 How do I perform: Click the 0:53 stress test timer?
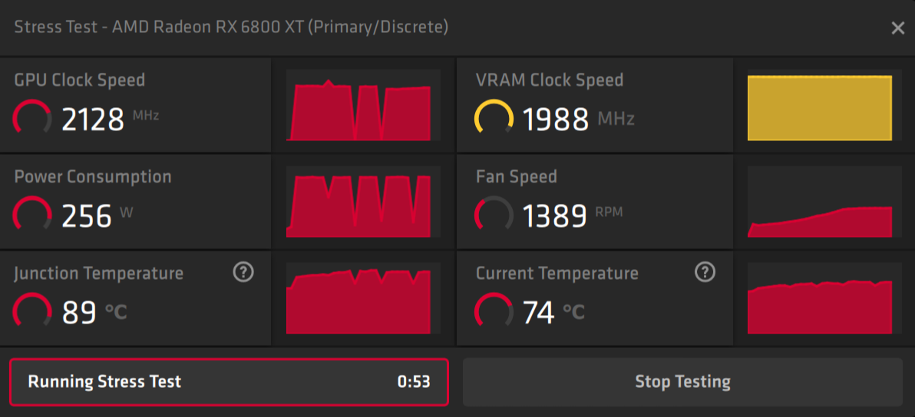pos(413,382)
